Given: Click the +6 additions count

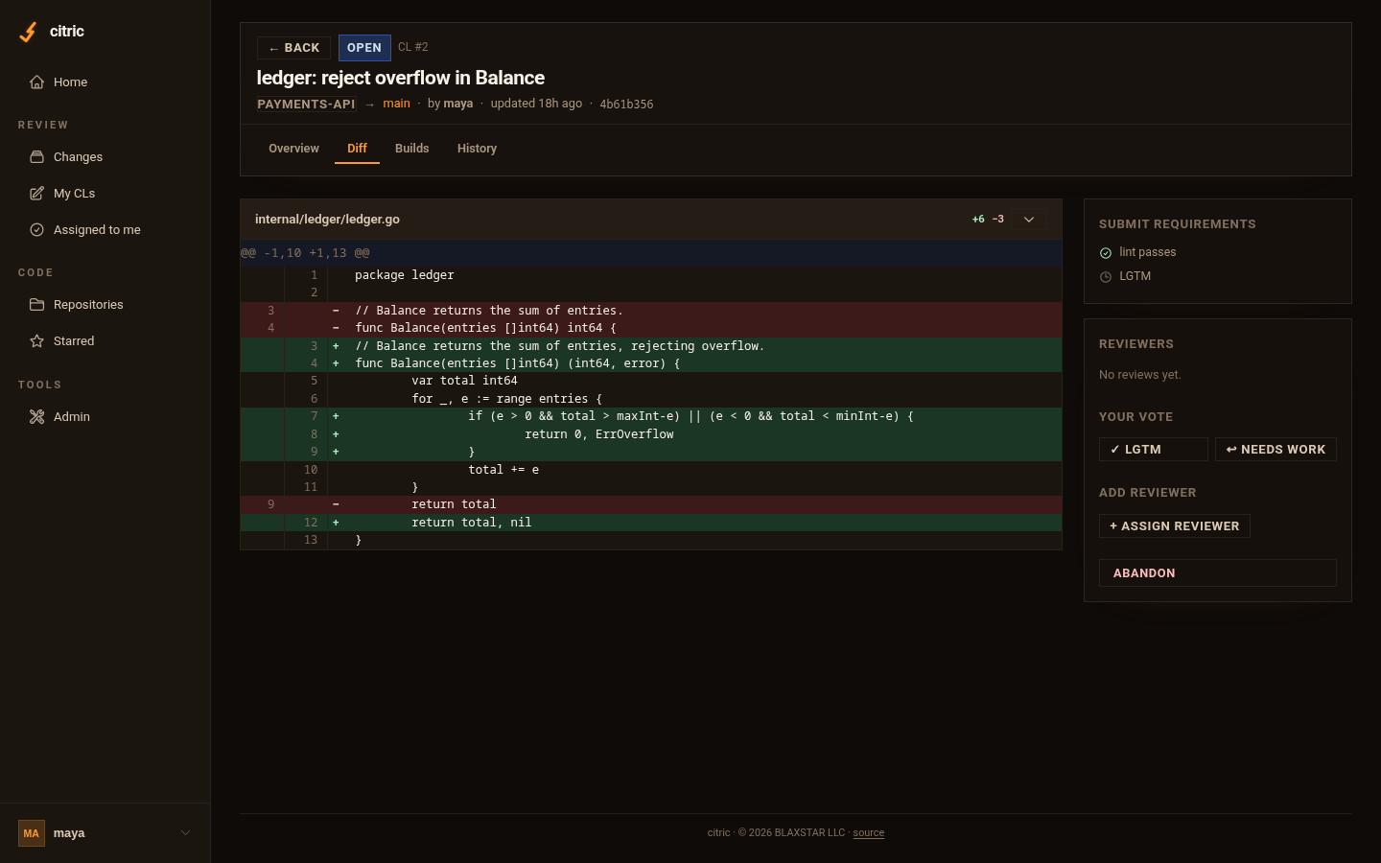Looking at the screenshot, I should tap(978, 220).
